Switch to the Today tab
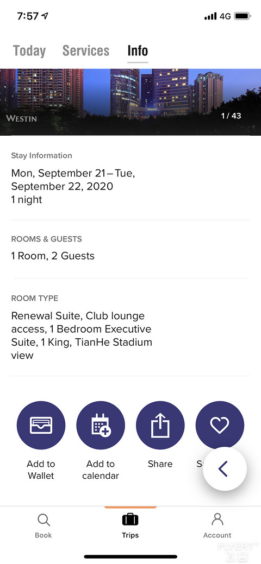The image size is (261, 564). click(29, 50)
